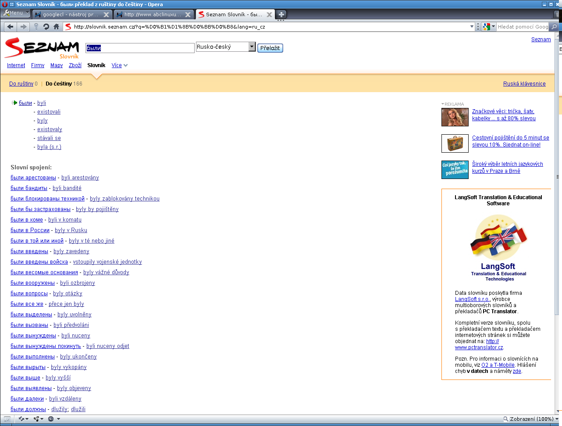This screenshot has width=562, height=426.
Task: Click the translation byli v komatu
Action: tap(65, 220)
